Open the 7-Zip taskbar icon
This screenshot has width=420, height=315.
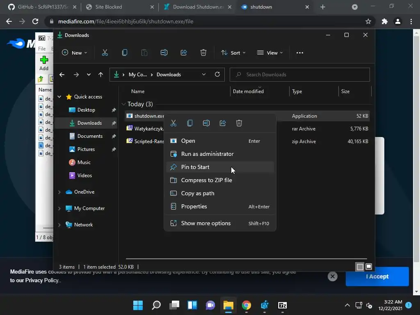(283, 305)
